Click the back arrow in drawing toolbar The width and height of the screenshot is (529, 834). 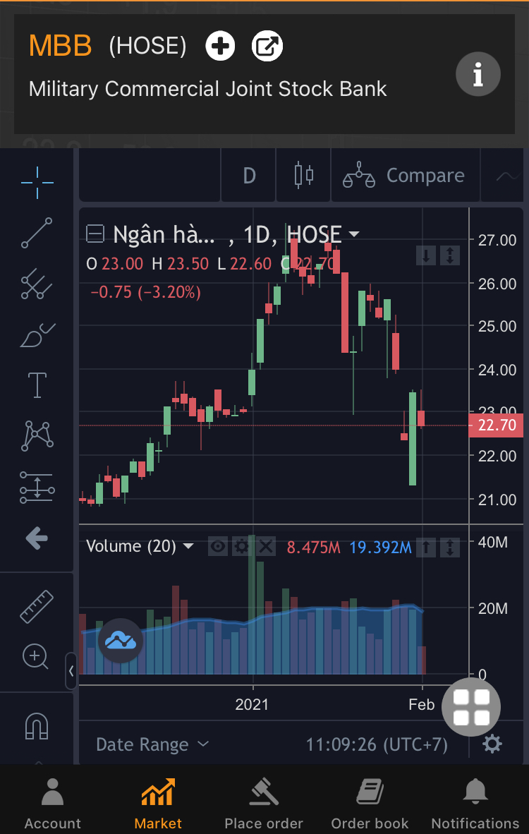click(x=37, y=538)
